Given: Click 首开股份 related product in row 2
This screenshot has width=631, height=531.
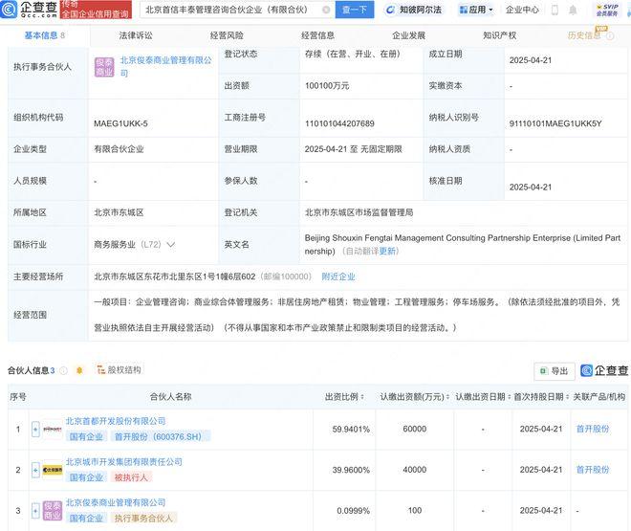Looking at the screenshot, I should click(x=593, y=470).
